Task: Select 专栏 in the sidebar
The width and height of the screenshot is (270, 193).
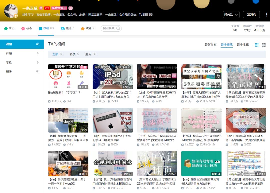Action: (22, 62)
